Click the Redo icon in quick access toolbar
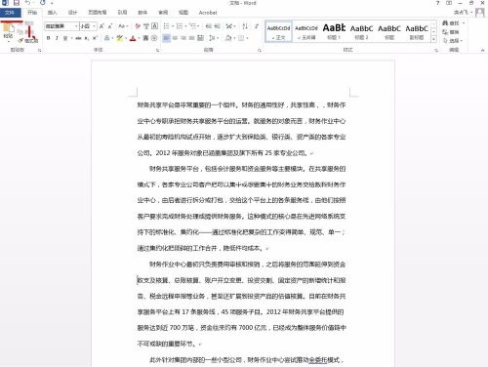 coord(43,3)
